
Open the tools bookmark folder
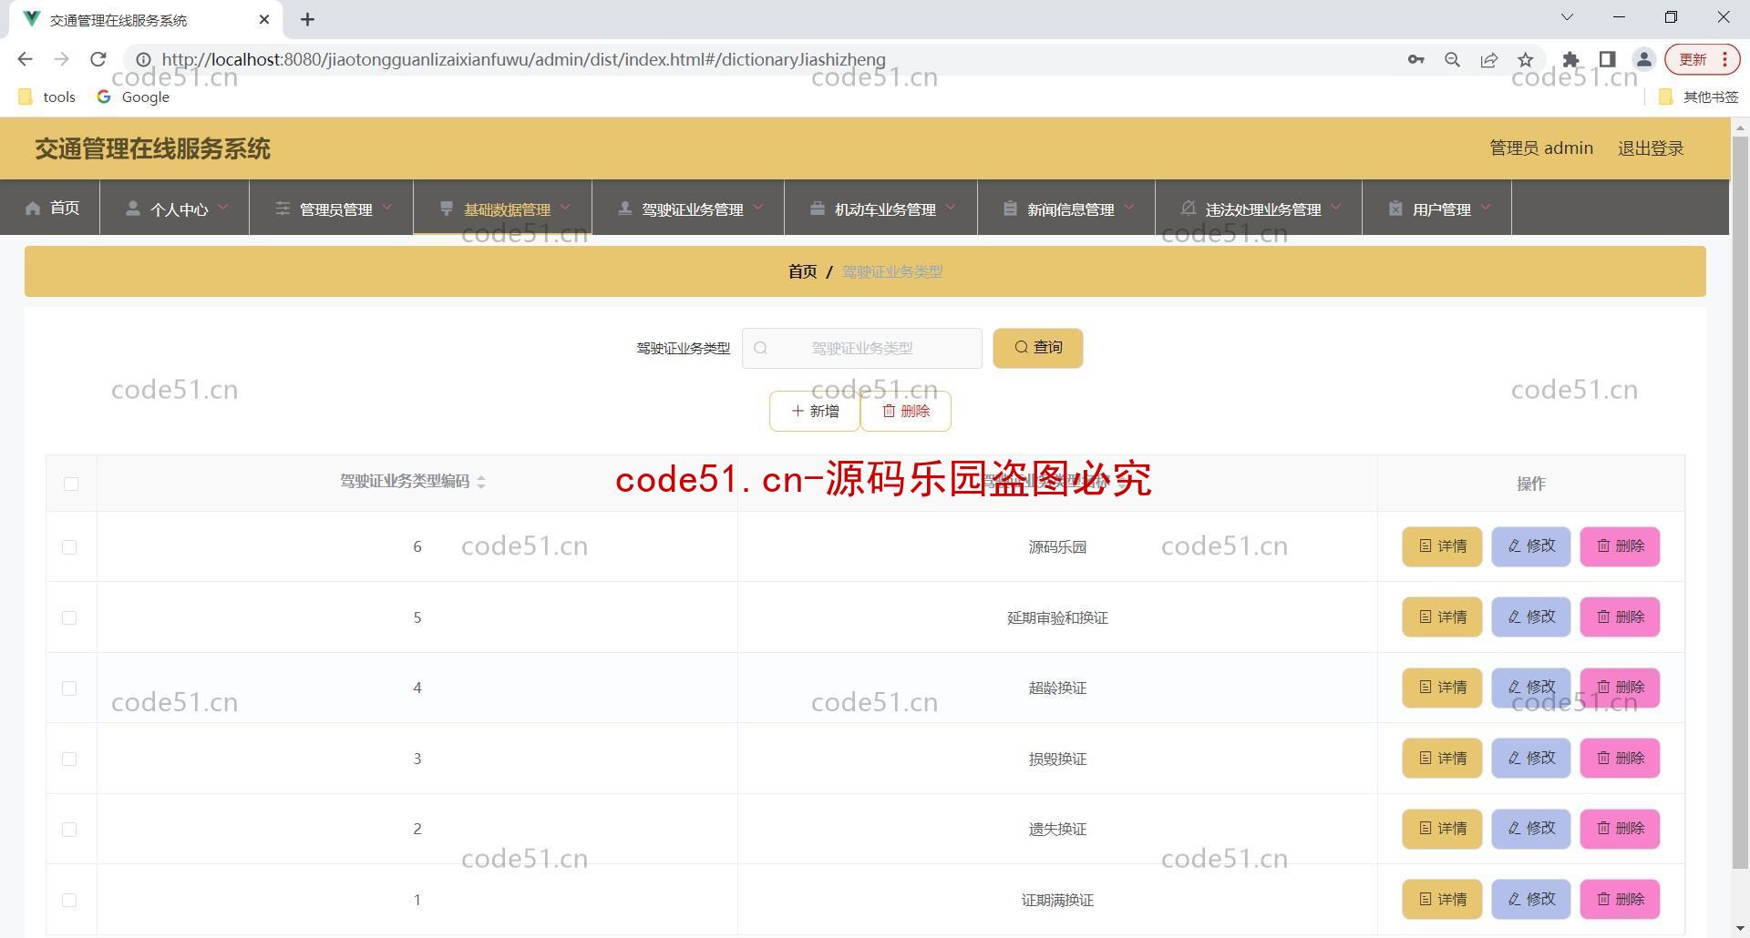(47, 97)
